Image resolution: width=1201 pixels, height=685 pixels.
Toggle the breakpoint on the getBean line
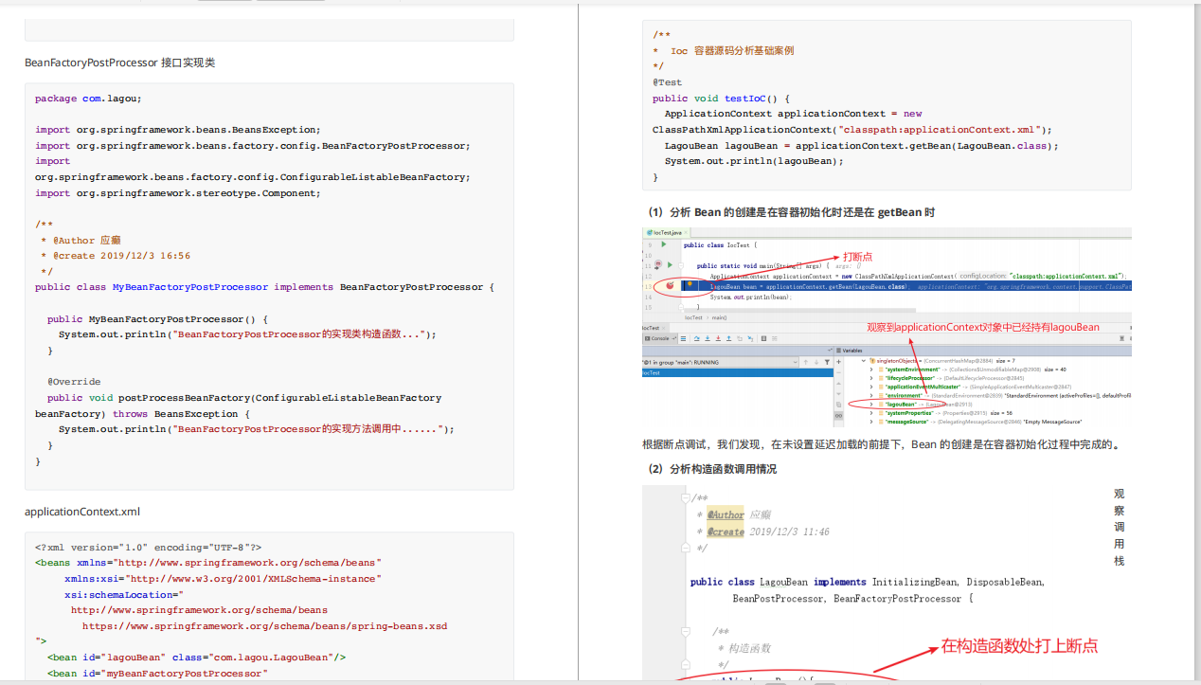click(x=670, y=285)
